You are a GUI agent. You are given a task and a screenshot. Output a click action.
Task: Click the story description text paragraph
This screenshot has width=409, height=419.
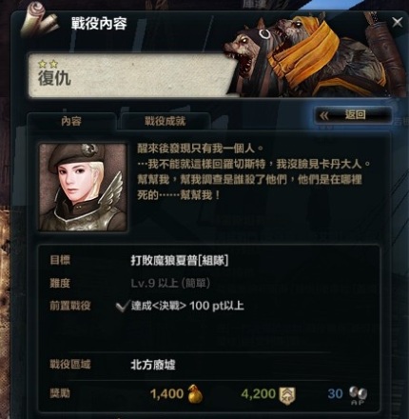click(254, 171)
